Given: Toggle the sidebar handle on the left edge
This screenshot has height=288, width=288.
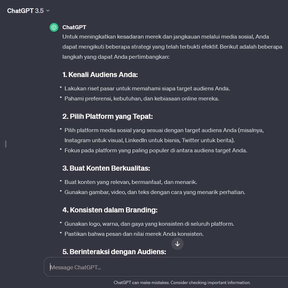Looking at the screenshot, I should [x=6, y=144].
